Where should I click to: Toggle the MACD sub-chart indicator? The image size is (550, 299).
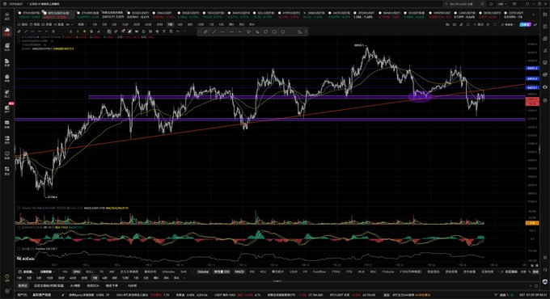pyautogui.click(x=239, y=272)
